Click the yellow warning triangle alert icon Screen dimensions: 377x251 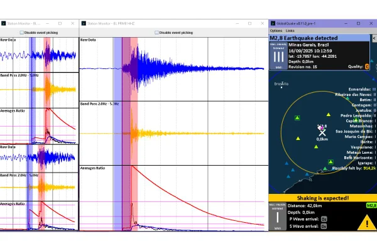click(x=367, y=222)
